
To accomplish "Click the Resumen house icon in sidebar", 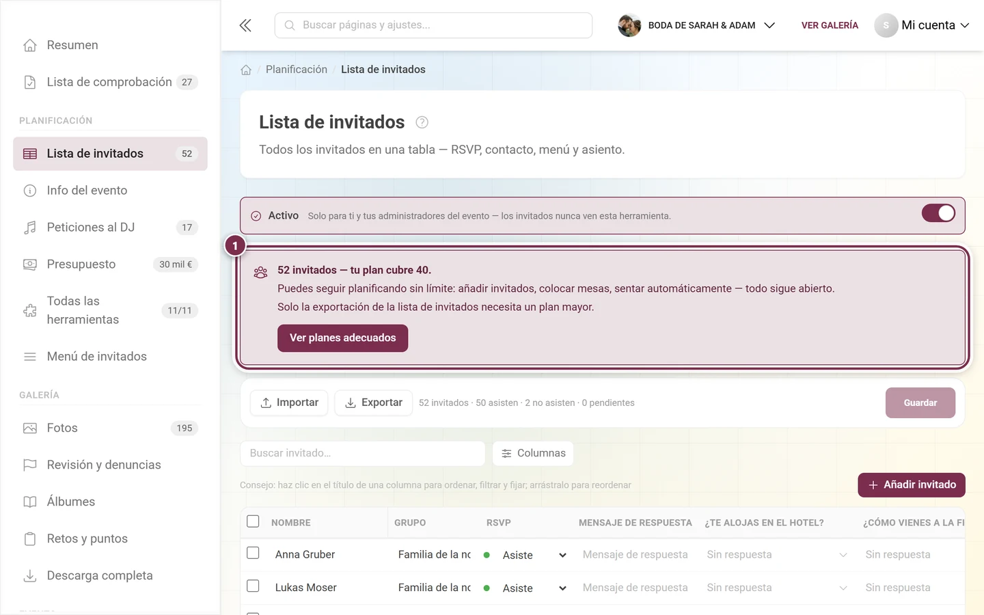I will click(30, 45).
